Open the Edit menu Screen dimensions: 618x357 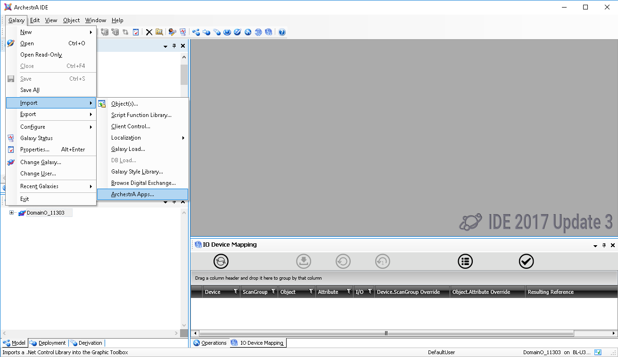tap(35, 20)
